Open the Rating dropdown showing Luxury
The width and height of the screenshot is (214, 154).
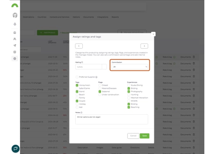[91, 67]
